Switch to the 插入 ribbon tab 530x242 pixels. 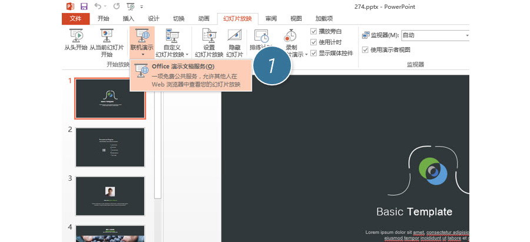coord(128,19)
